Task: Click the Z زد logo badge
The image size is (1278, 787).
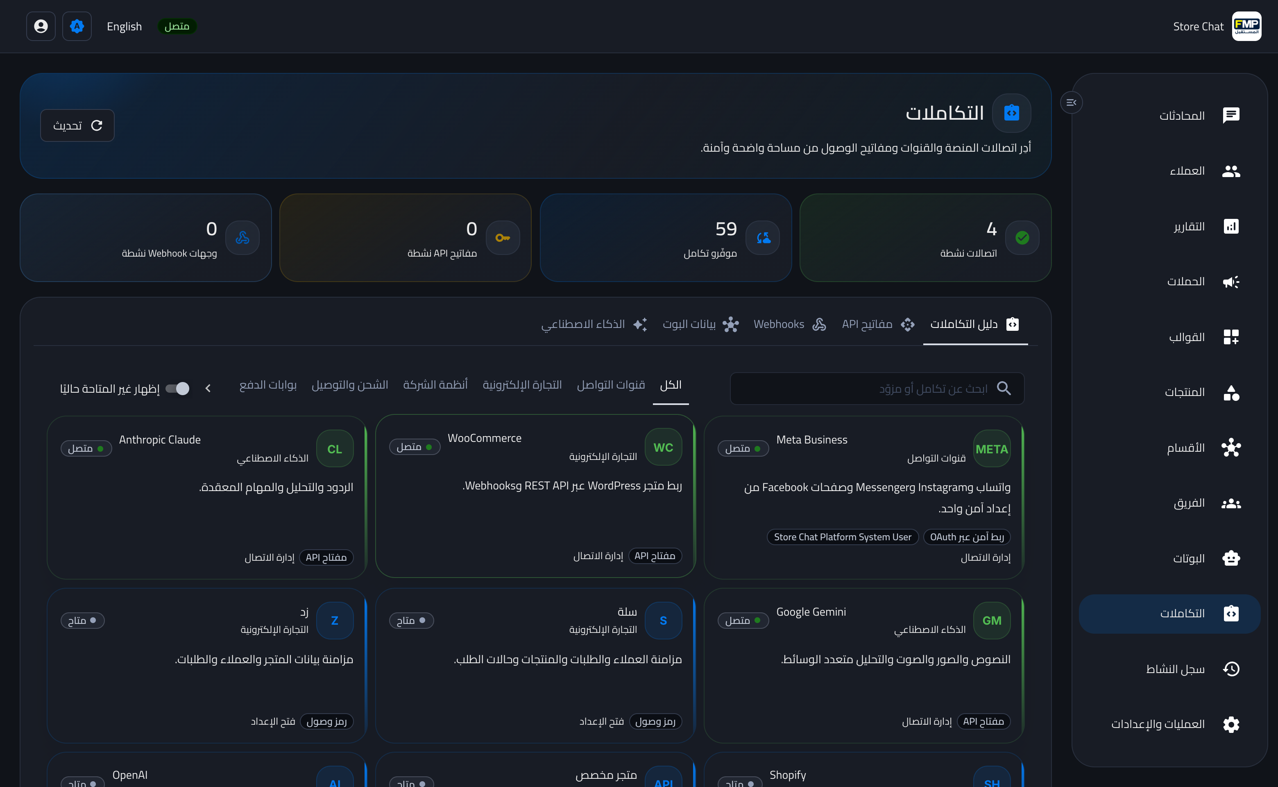Action: coord(335,621)
